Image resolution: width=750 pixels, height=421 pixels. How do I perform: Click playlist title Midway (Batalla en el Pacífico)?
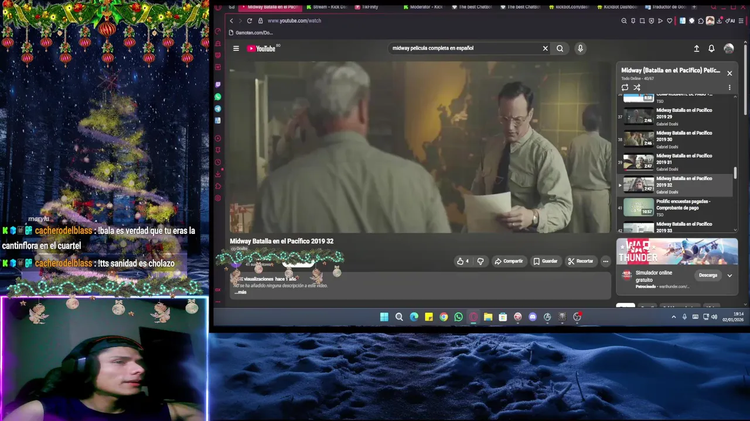tap(670, 70)
